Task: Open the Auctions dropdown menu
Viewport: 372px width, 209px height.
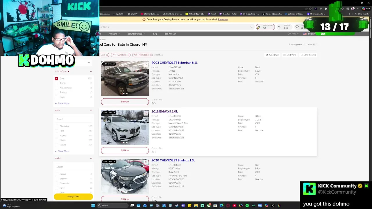Action: 114,34
